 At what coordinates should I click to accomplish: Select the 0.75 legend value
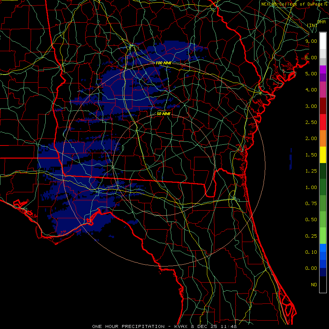pyautogui.click(x=311, y=204)
